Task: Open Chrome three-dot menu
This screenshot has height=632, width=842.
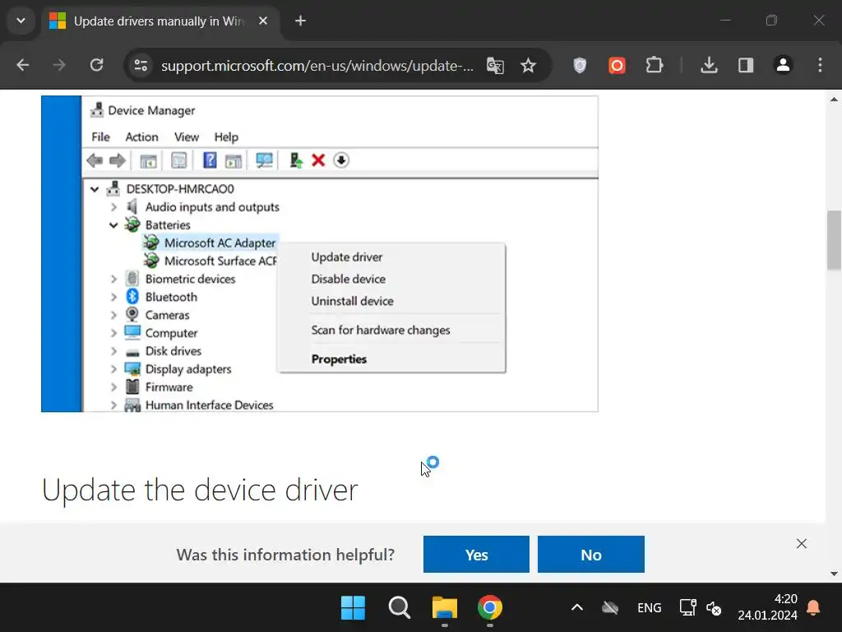Action: (820, 66)
